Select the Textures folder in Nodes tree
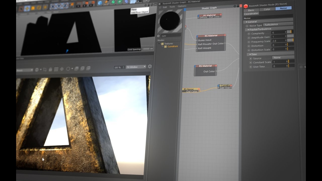 pyautogui.click(x=169, y=43)
